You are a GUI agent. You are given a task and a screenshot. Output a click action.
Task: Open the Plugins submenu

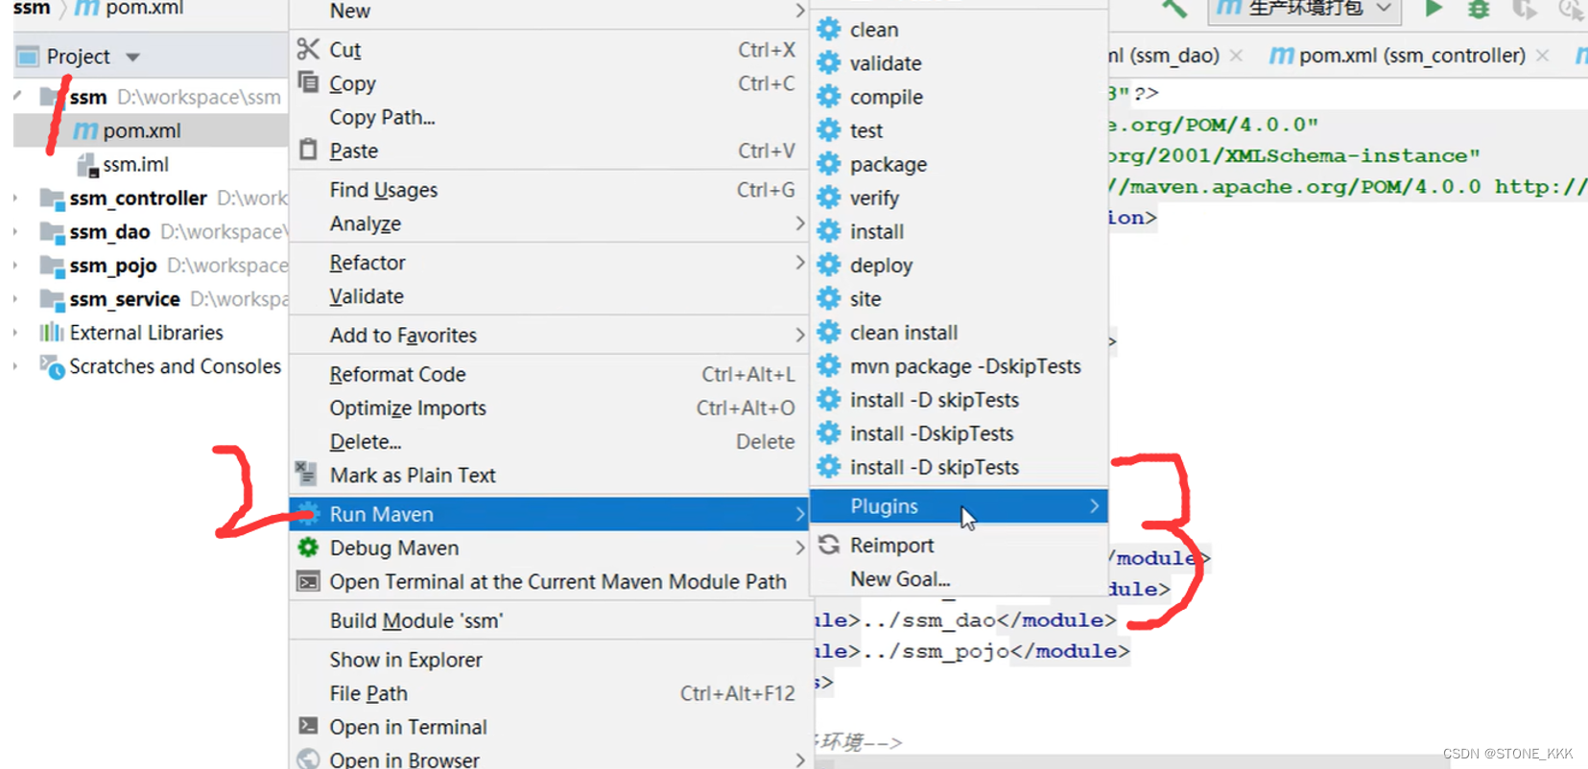[x=959, y=506]
